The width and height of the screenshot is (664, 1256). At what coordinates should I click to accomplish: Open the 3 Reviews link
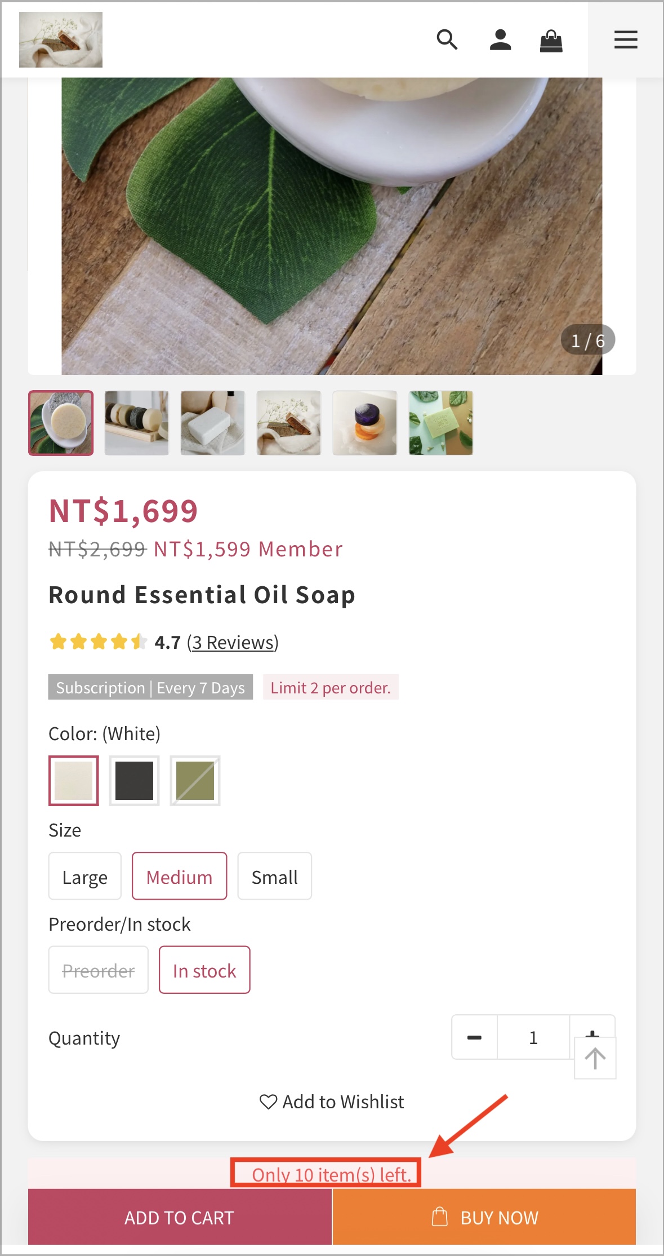(x=233, y=642)
